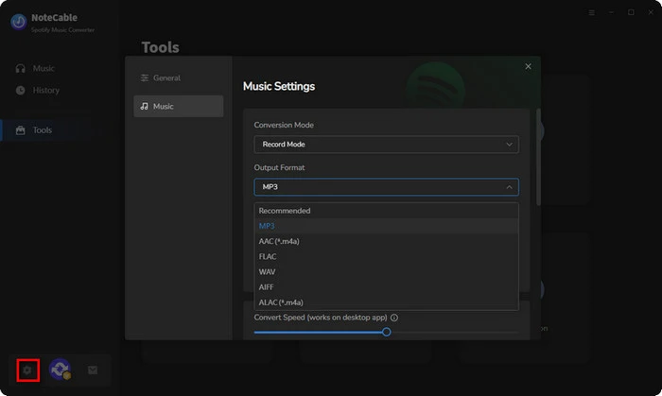Screen dimensions: 662x396
Task: Close the Music Settings dialog
Action: pos(528,66)
